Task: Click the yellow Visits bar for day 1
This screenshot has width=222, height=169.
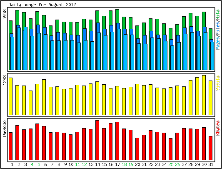Action: tap(10, 96)
